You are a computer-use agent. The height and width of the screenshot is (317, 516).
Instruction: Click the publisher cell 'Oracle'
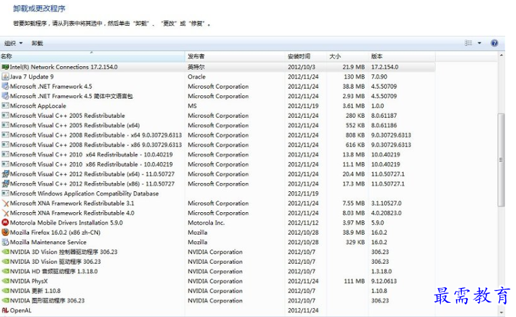197,76
